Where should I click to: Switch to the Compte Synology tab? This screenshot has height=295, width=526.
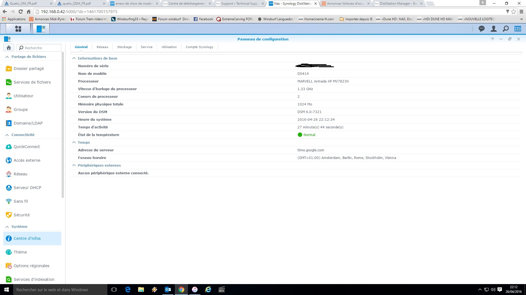[199, 47]
